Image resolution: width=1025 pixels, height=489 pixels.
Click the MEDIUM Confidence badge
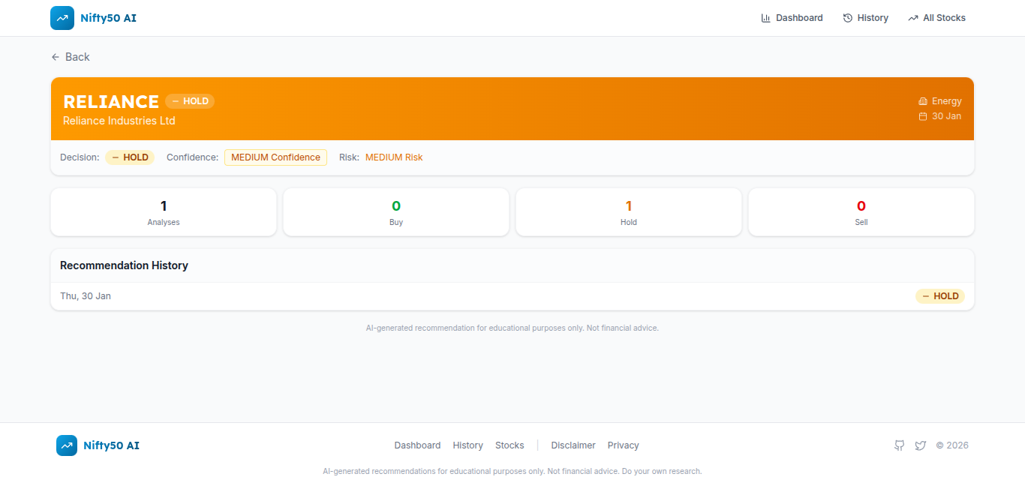(x=275, y=157)
